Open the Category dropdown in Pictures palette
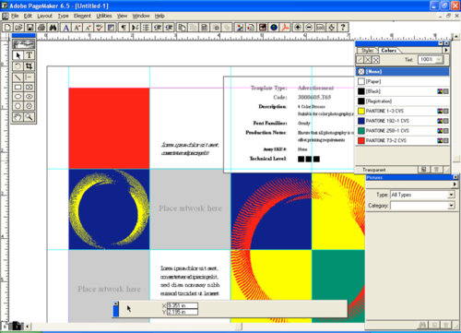Image resolution: width=461 pixels, height=333 pixels. [x=451, y=206]
